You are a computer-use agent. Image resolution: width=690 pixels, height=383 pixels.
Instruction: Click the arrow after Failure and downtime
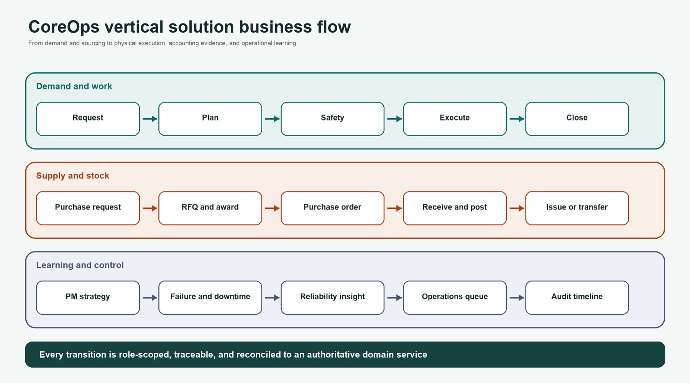272,297
